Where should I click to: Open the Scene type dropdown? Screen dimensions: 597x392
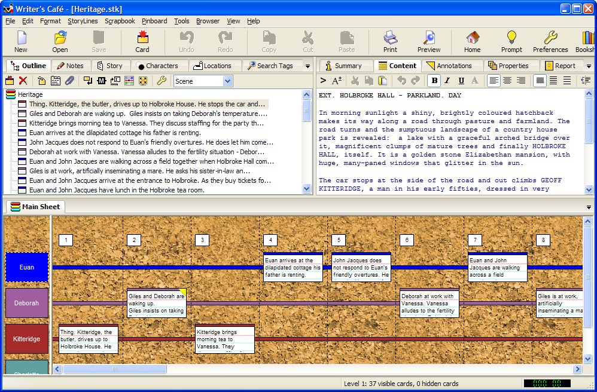point(227,81)
